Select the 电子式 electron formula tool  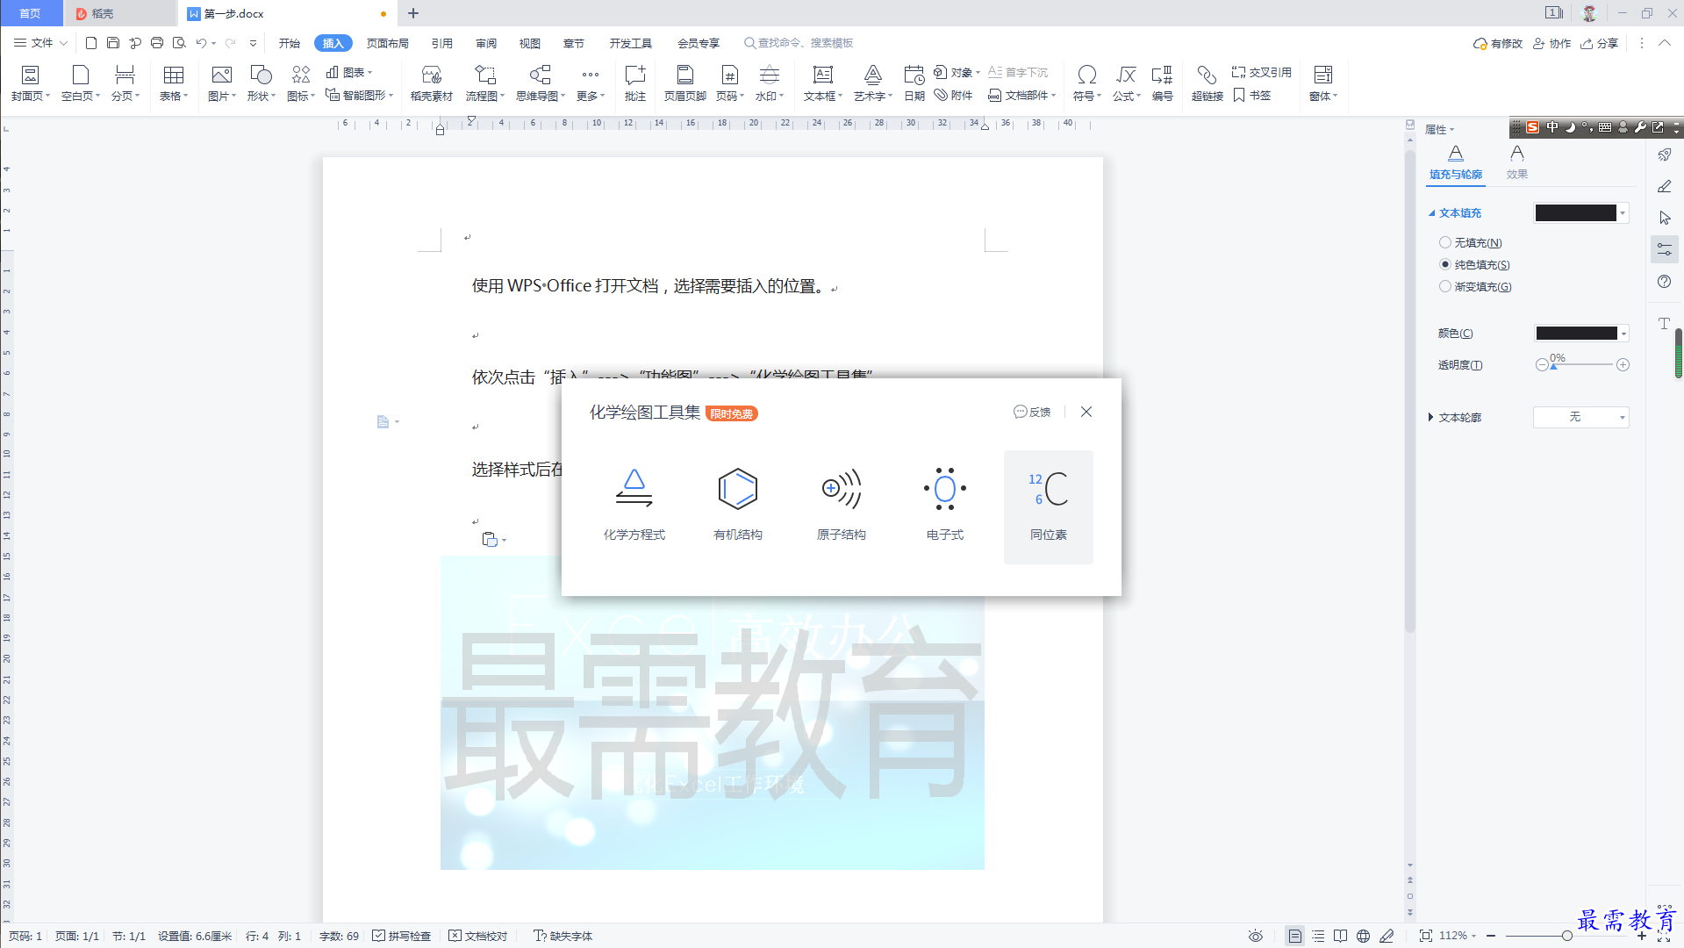pos(945,506)
